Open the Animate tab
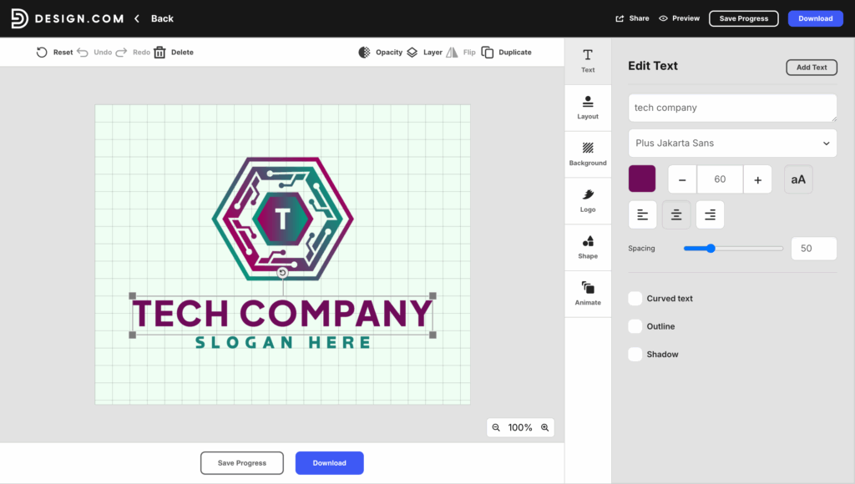The image size is (855, 484). tap(588, 294)
